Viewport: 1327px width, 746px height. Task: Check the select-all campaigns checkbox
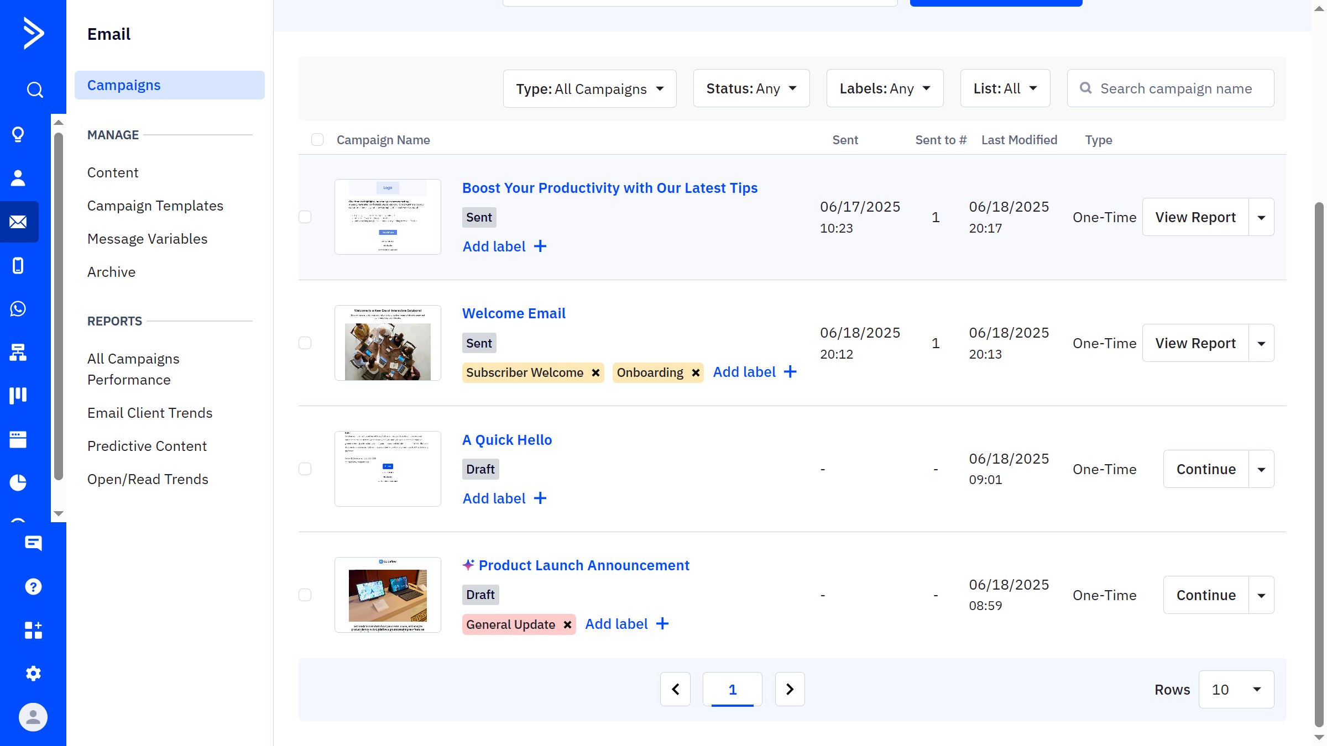click(317, 140)
